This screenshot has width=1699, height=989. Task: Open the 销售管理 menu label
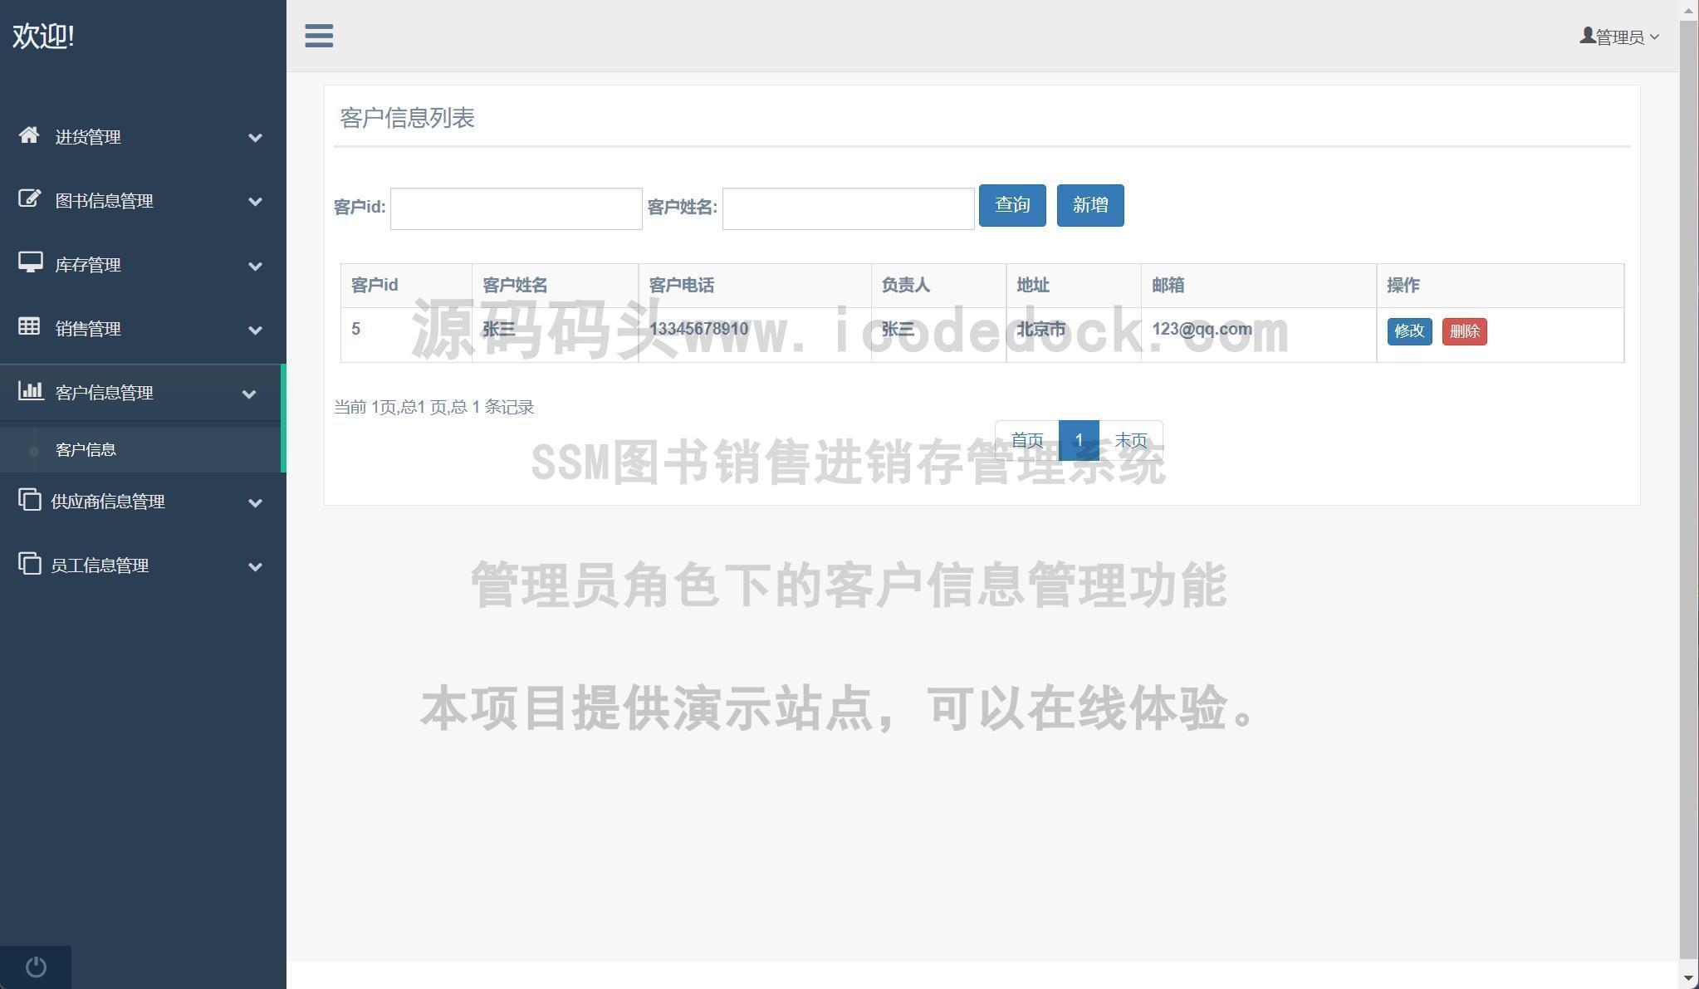point(88,329)
